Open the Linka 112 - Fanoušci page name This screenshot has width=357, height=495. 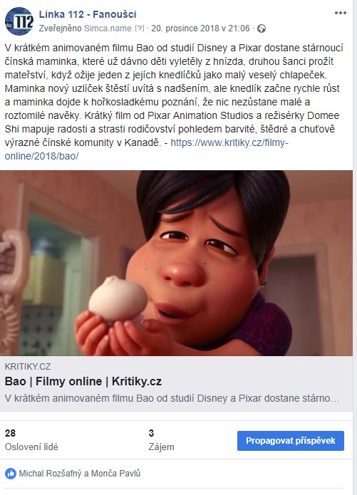[88, 14]
